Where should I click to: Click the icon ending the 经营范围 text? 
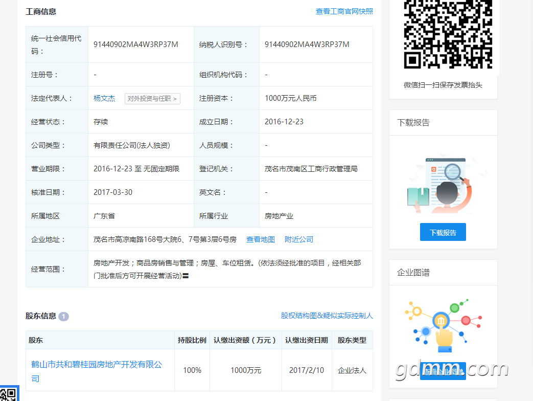tap(186, 276)
